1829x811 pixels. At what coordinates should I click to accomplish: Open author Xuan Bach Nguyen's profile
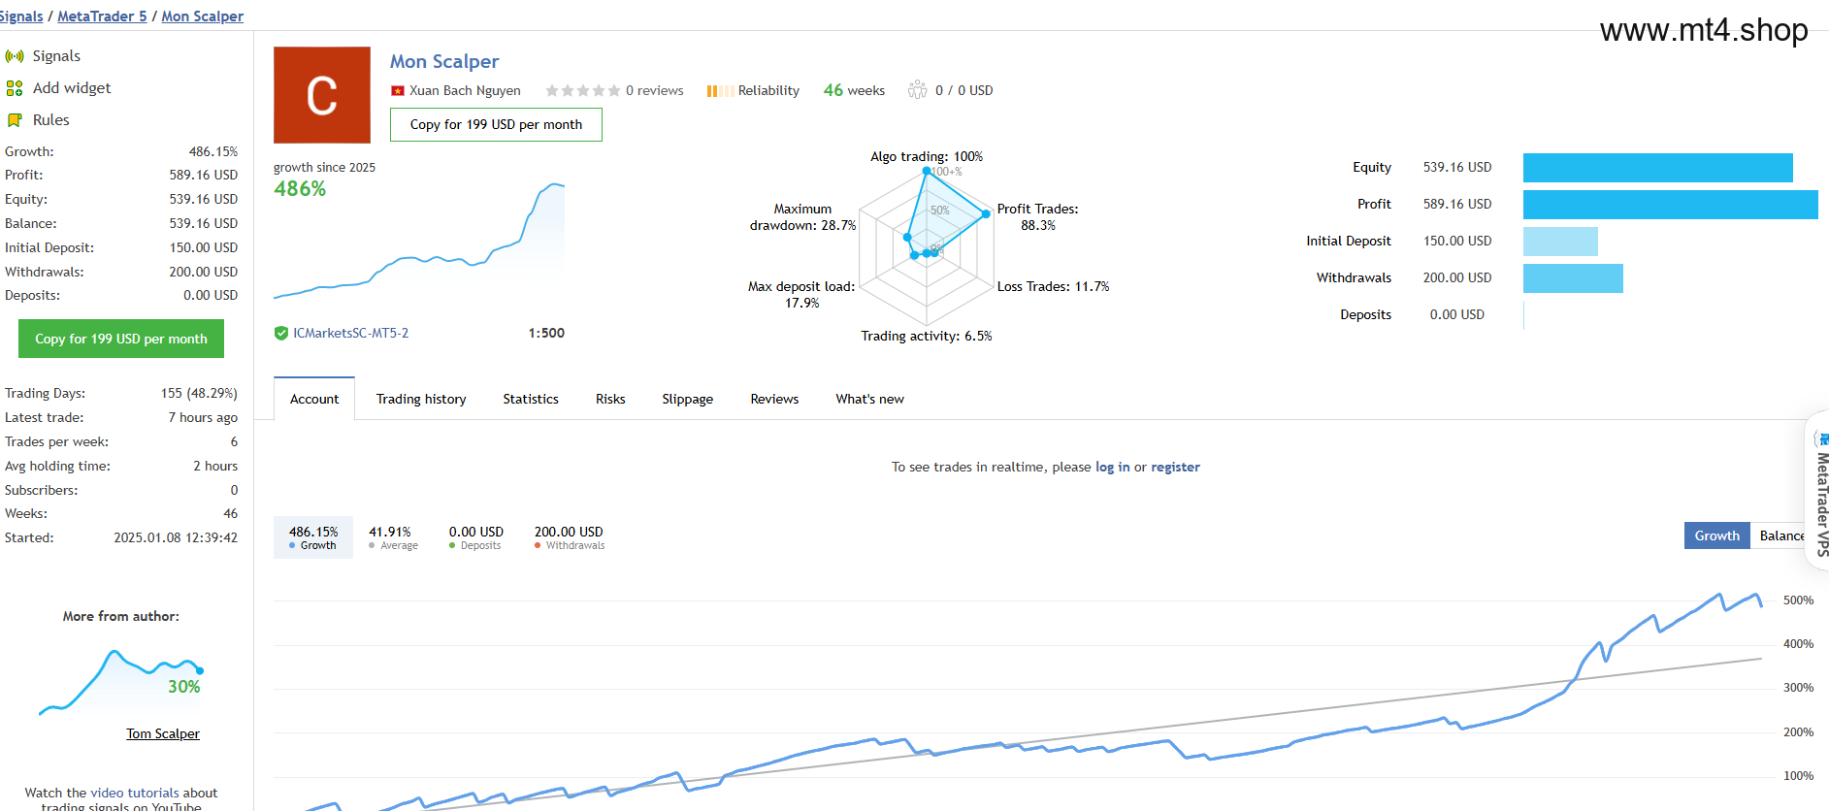(x=465, y=90)
